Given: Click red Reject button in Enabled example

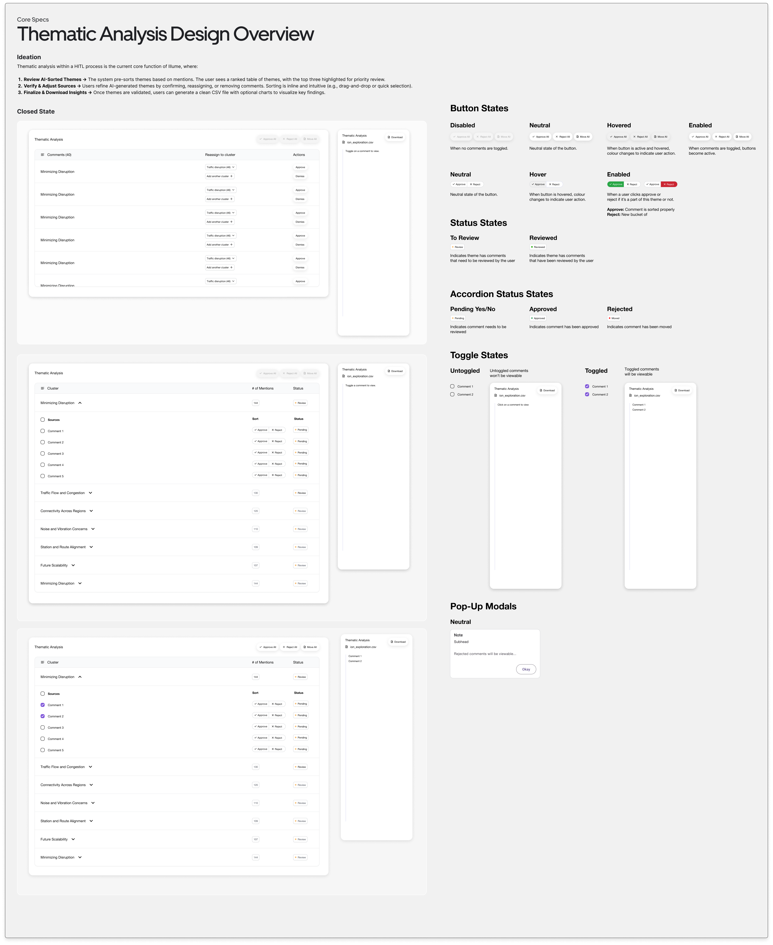Looking at the screenshot, I should pos(669,184).
